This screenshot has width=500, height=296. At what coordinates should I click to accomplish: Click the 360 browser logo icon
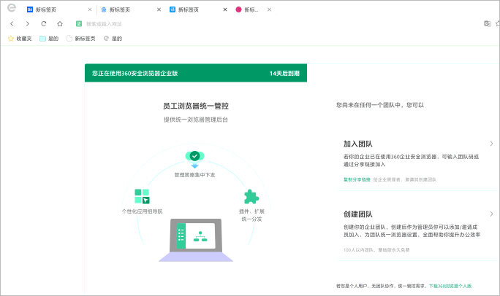12,7
